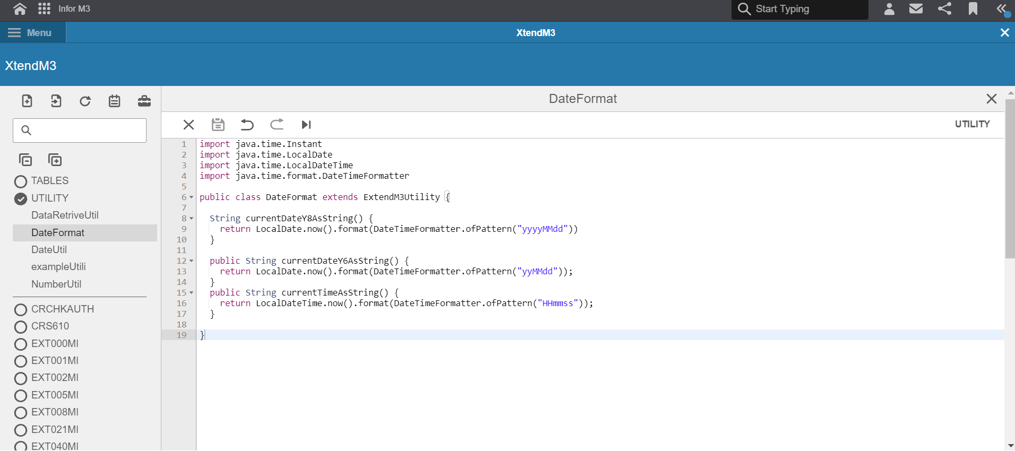Image resolution: width=1015 pixels, height=451 pixels.
Task: Open DataRetriveUtil utility
Action: pyautogui.click(x=65, y=215)
